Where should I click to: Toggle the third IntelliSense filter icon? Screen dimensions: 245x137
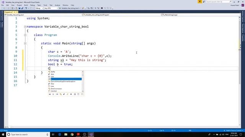point(57,94)
